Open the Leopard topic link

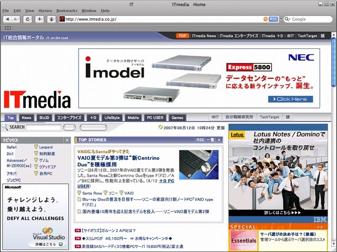[46, 147]
